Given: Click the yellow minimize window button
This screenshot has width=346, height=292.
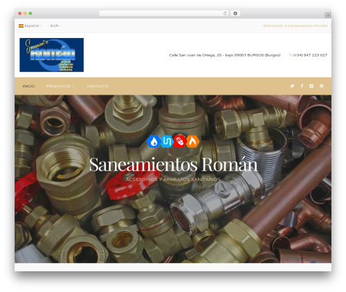Looking at the screenshot, I should [x=25, y=13].
